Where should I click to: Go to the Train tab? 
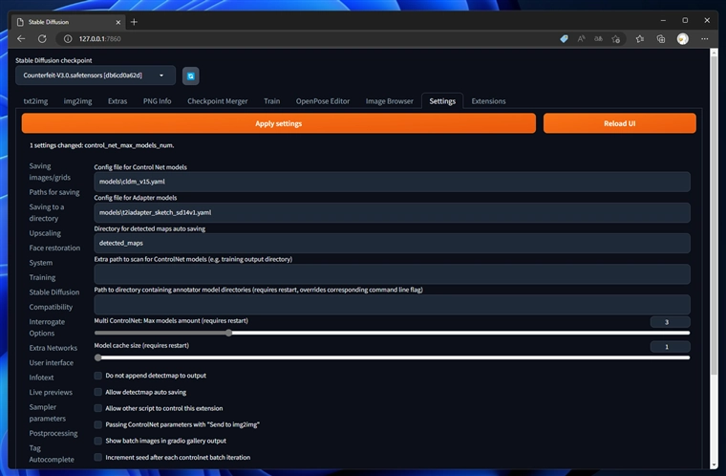[272, 101]
